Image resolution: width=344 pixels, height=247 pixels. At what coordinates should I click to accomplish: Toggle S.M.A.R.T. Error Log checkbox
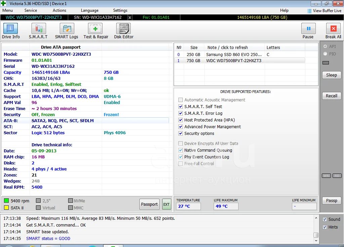point(180,113)
